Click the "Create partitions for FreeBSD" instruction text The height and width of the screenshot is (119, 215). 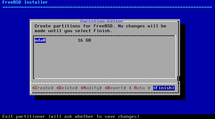click(x=74, y=26)
